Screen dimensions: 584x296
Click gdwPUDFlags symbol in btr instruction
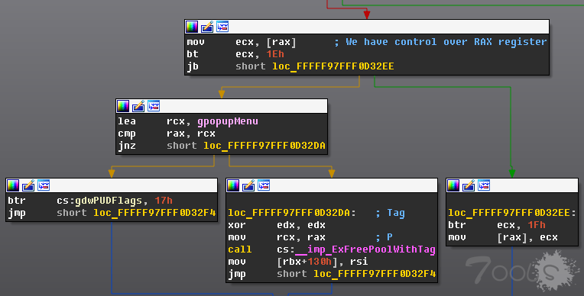tap(109, 201)
